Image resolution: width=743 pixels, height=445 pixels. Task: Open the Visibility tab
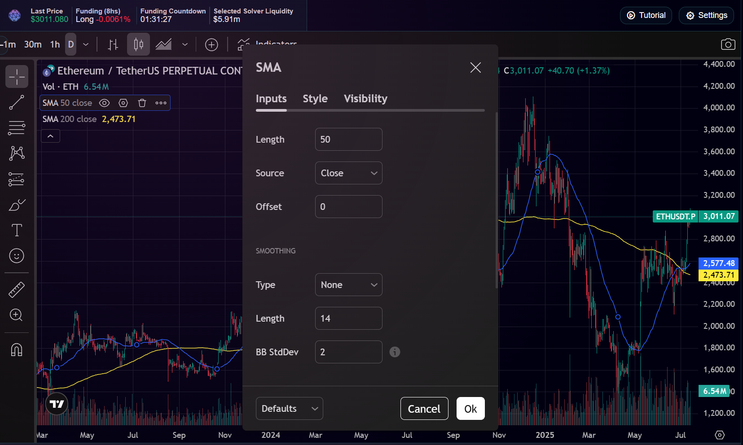pos(365,99)
